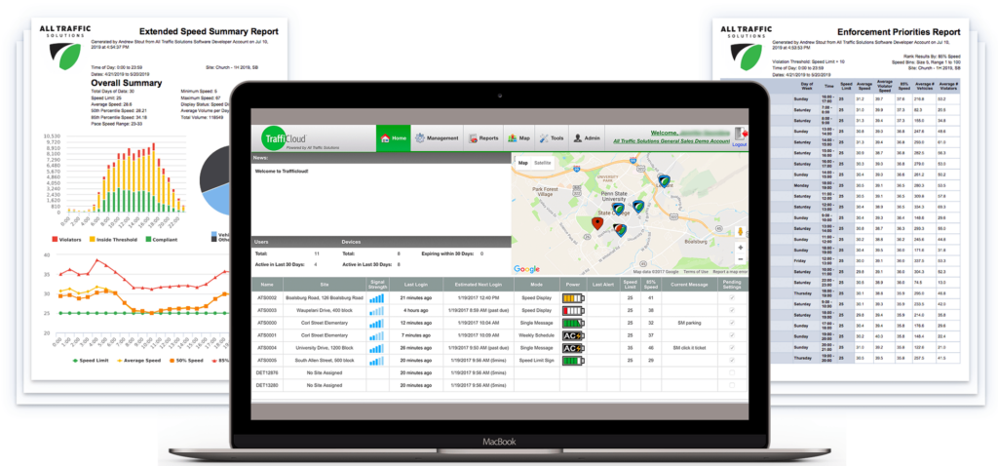
Task: Click Weekly Schedule mode for ATS0001
Action: coord(537,334)
